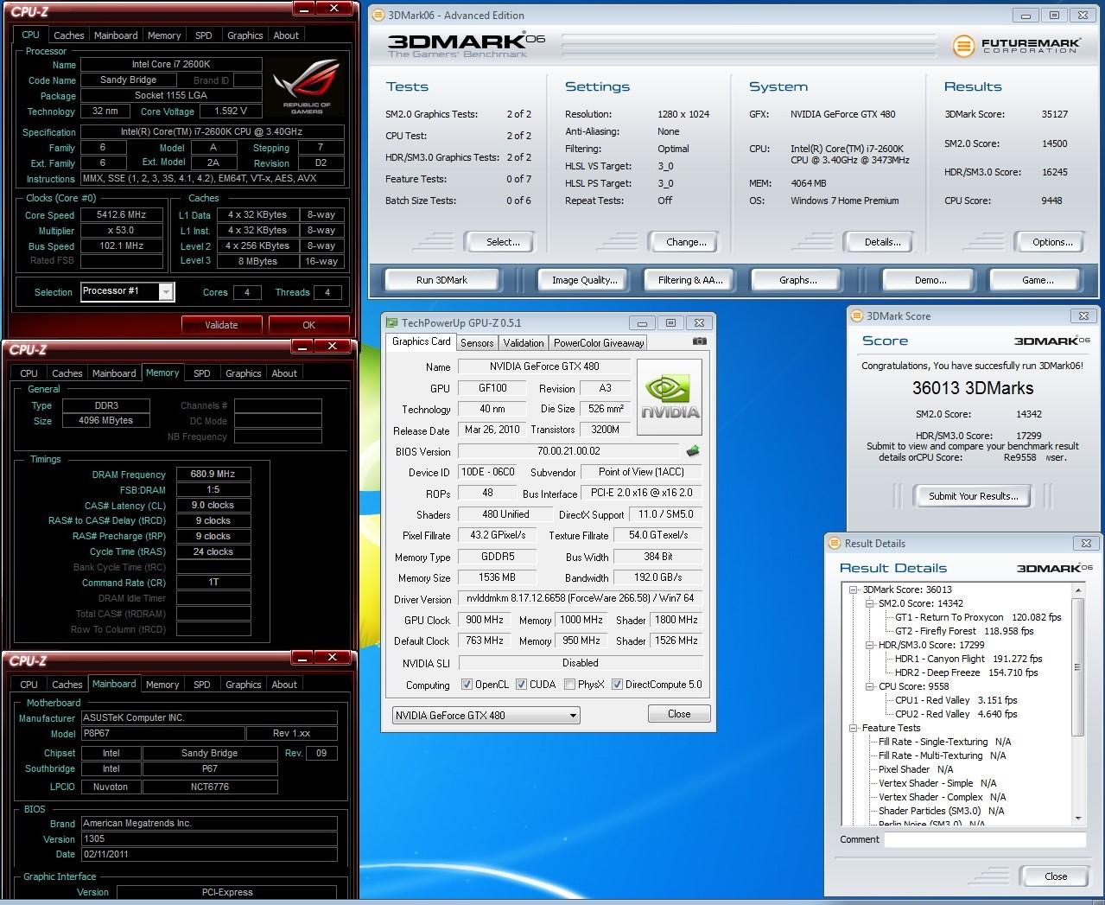Open Caches tab in top CPU-Z window
1105x905 pixels.
69,35
